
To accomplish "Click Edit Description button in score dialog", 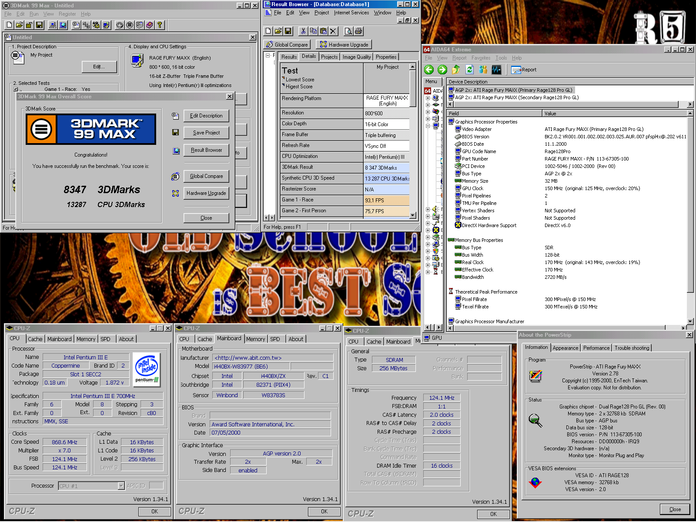I will click(206, 116).
